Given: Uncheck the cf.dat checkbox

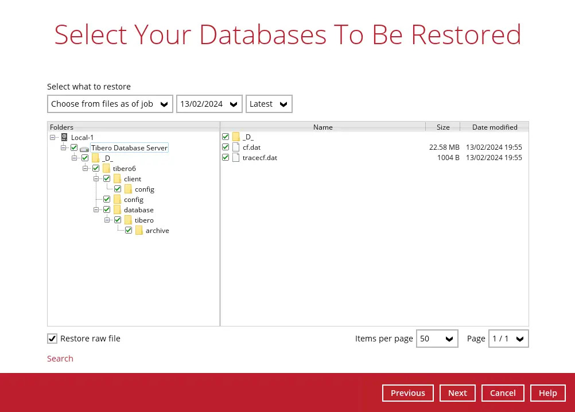Looking at the screenshot, I should click(226, 147).
